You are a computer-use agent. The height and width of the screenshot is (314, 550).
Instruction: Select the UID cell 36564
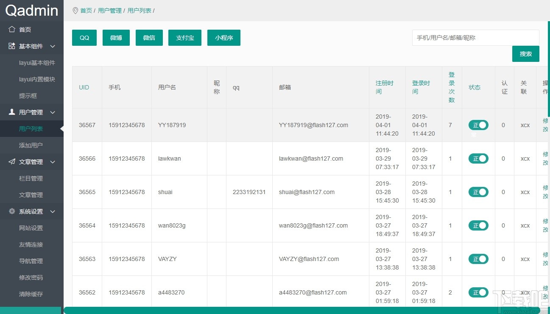click(x=87, y=225)
